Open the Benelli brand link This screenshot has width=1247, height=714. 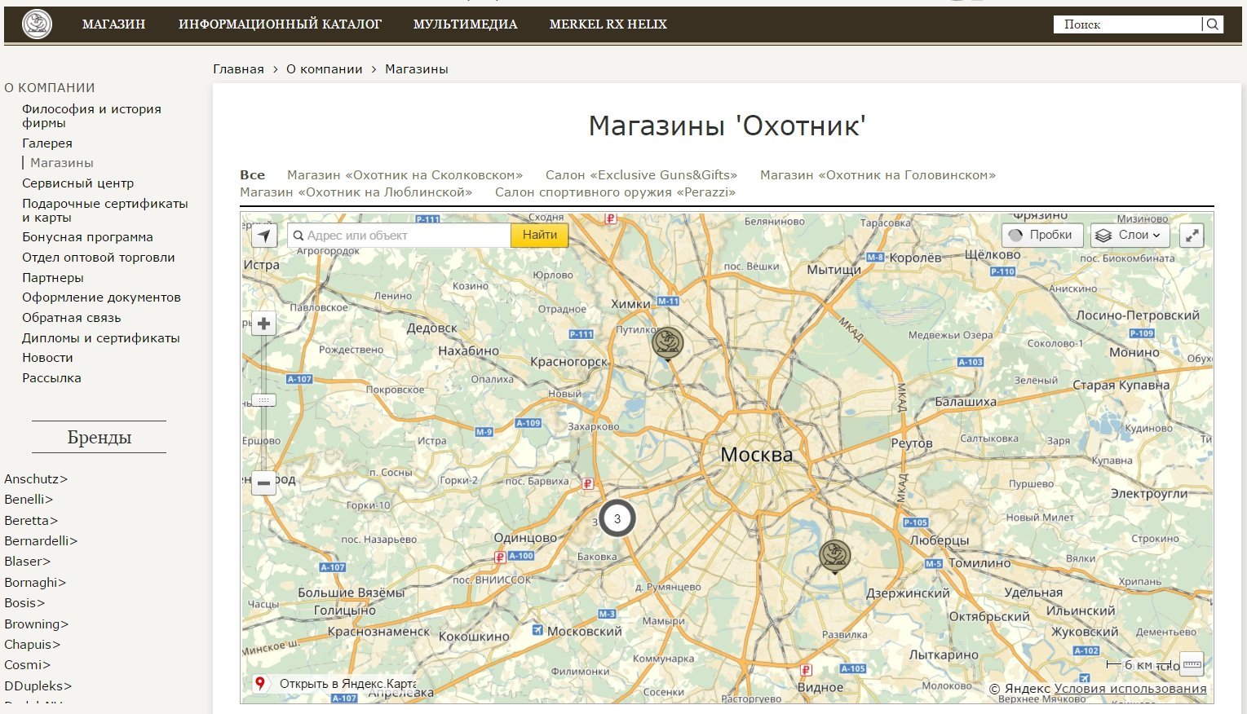[29, 499]
